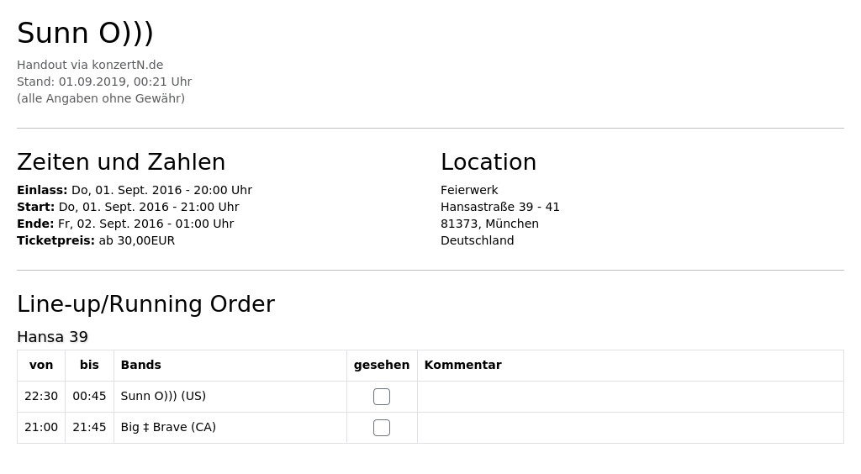
Task: Click the von column header
Action: 41,365
